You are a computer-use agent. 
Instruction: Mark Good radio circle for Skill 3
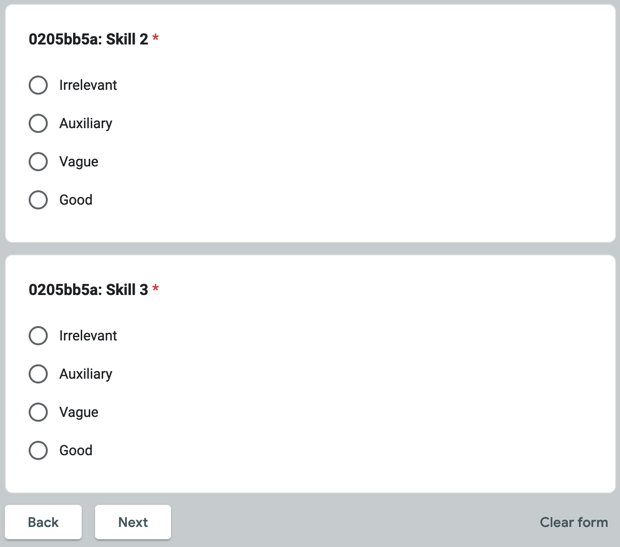[38, 450]
